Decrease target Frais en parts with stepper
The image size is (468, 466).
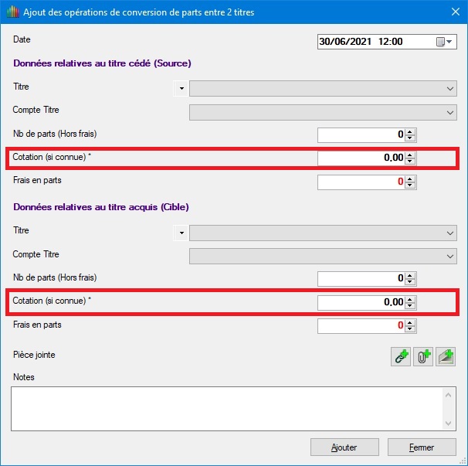click(411, 329)
